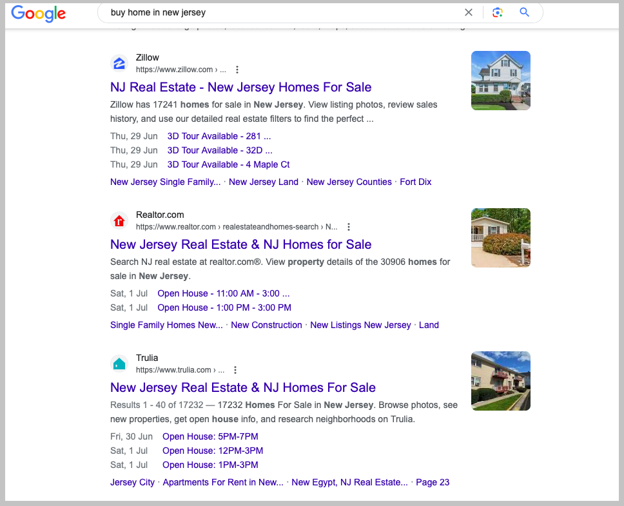Open Google Lens image search
This screenshot has width=624, height=506.
pyautogui.click(x=497, y=12)
